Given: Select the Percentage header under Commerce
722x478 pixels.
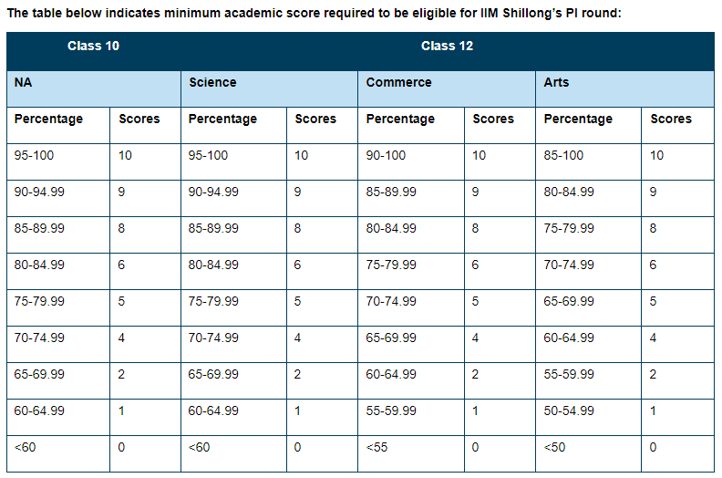Looking at the screenshot, I should pyautogui.click(x=400, y=119).
